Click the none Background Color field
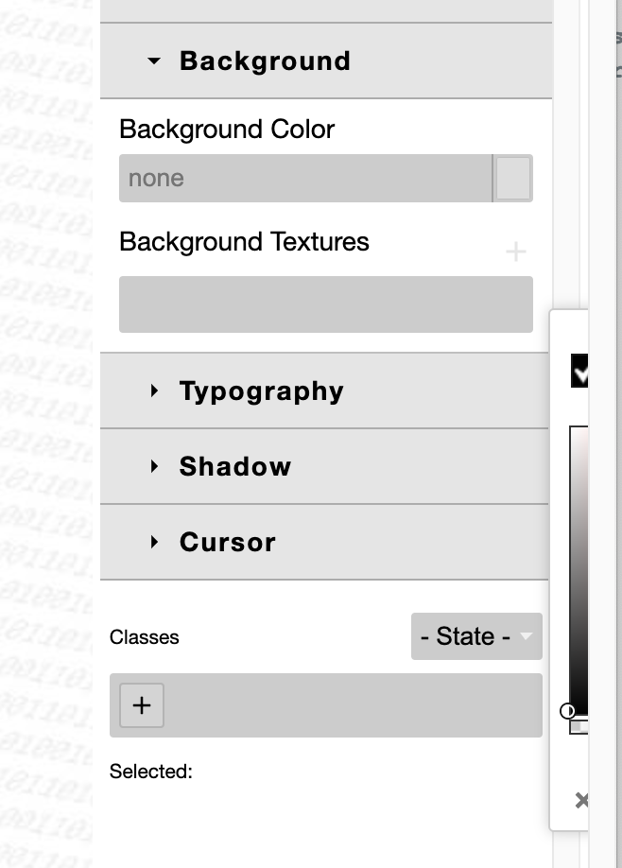The image size is (622, 868). point(302,178)
